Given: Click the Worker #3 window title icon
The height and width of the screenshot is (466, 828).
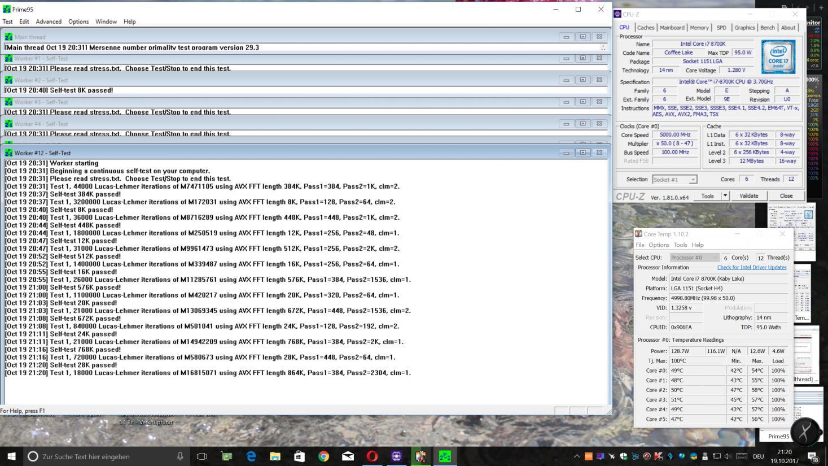Looking at the screenshot, I should (8, 102).
